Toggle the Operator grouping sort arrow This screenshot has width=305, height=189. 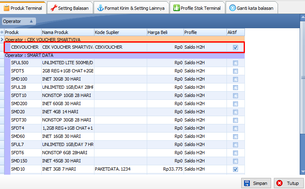tap(31, 21)
